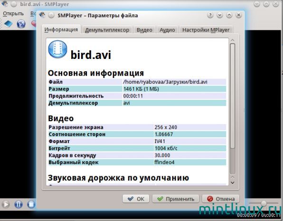Cancel with the Отмена button
Image resolution: width=283 pixels, height=221 pixels.
pyautogui.click(x=221, y=199)
